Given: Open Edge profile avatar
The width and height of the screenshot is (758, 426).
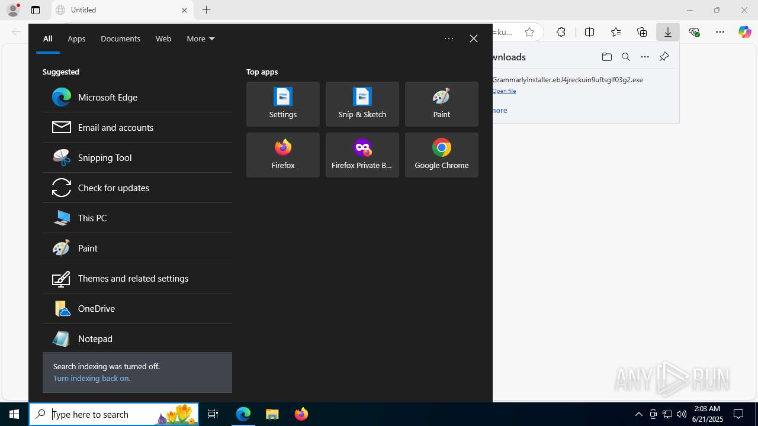Looking at the screenshot, I should point(13,10).
